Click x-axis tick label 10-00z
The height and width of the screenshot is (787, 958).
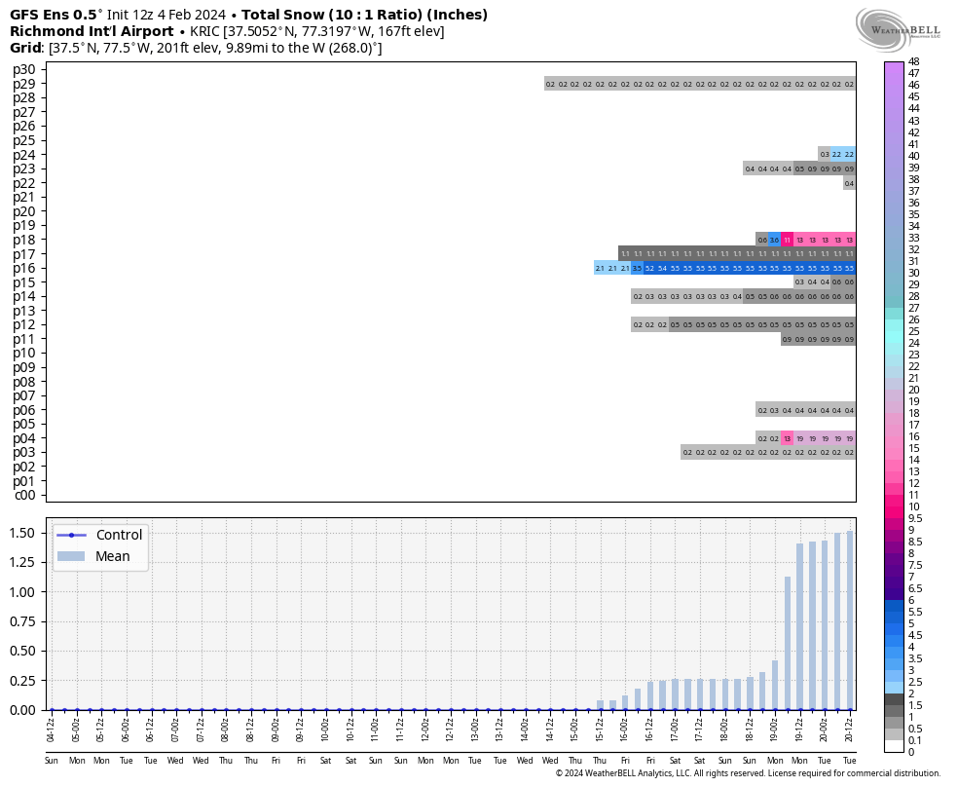click(x=325, y=731)
